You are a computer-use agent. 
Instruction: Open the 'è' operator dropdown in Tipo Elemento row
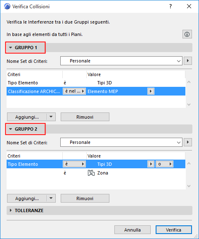tap(74, 164)
